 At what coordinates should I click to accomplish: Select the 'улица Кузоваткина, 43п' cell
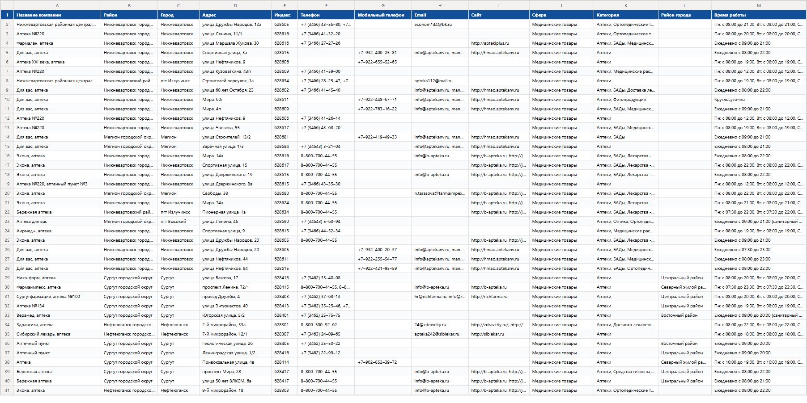pos(235,71)
